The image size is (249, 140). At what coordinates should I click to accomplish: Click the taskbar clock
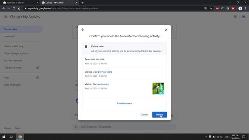tap(235, 136)
